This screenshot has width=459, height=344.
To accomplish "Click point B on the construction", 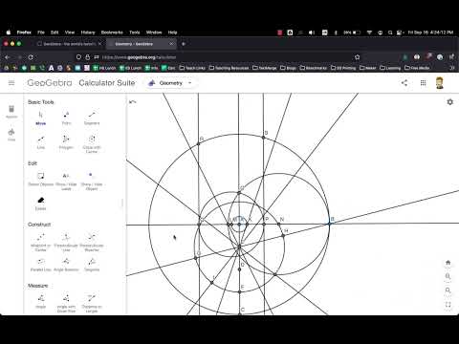I will (330, 224).
